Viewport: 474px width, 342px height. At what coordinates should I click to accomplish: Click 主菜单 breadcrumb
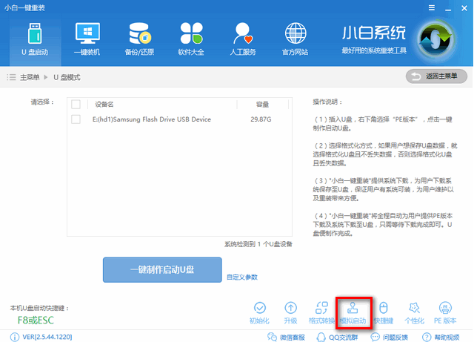pyautogui.click(x=30, y=78)
